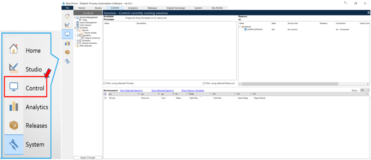Select the Queue Management tree icon
This screenshot has height=160, width=371.
click(x=78, y=22)
